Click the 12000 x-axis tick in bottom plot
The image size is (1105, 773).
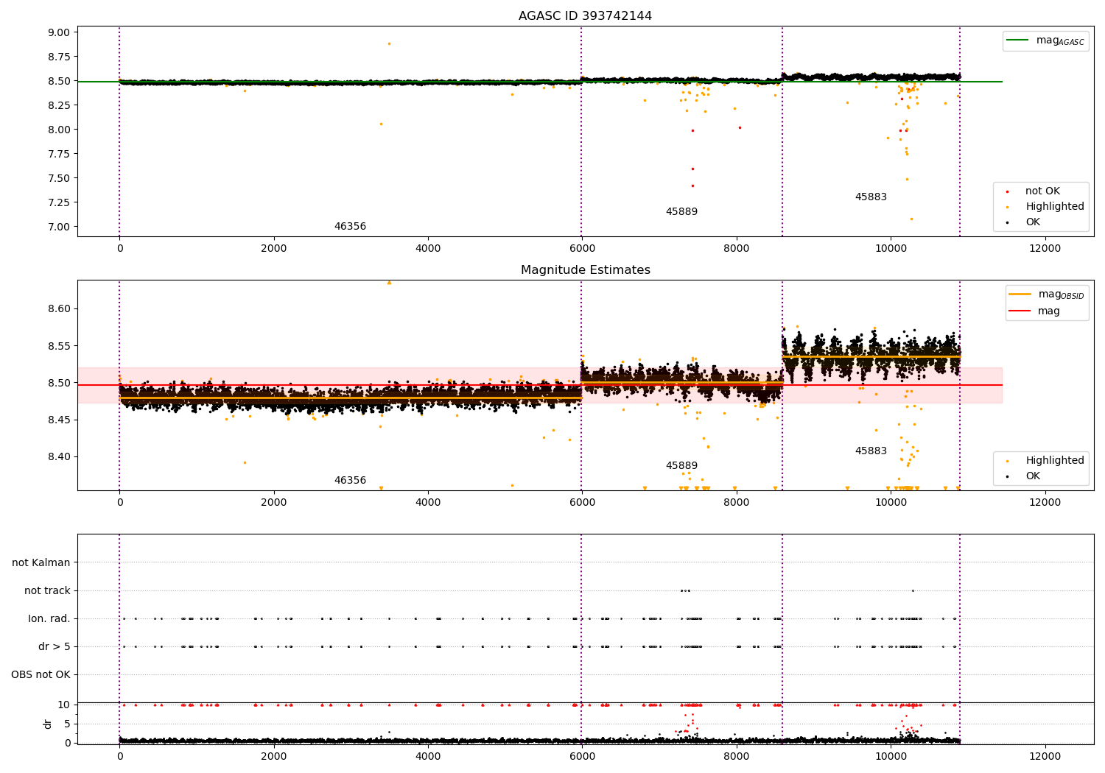[x=1045, y=756]
